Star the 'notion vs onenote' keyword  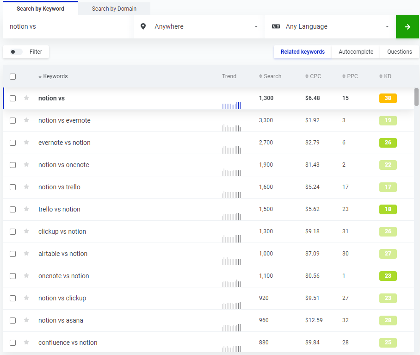pos(26,165)
